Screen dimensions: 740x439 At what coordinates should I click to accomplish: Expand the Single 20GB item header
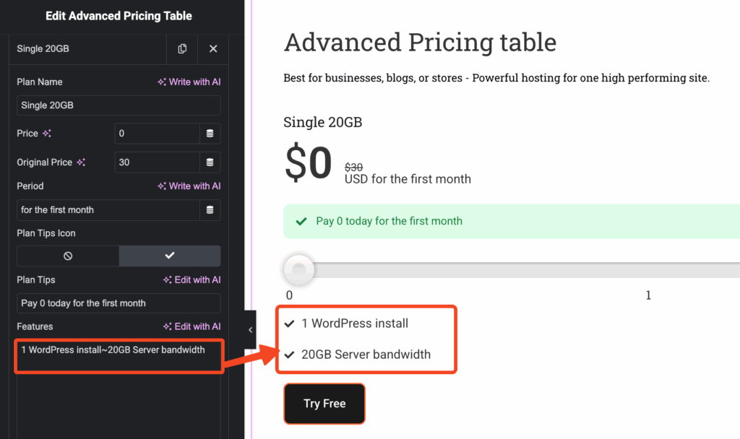[87, 48]
